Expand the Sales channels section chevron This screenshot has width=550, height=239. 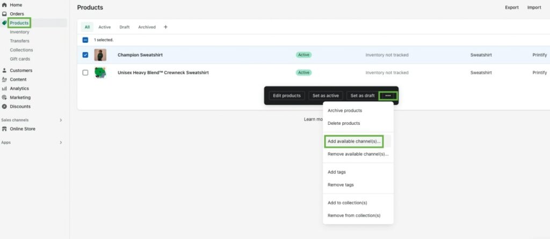click(x=61, y=120)
